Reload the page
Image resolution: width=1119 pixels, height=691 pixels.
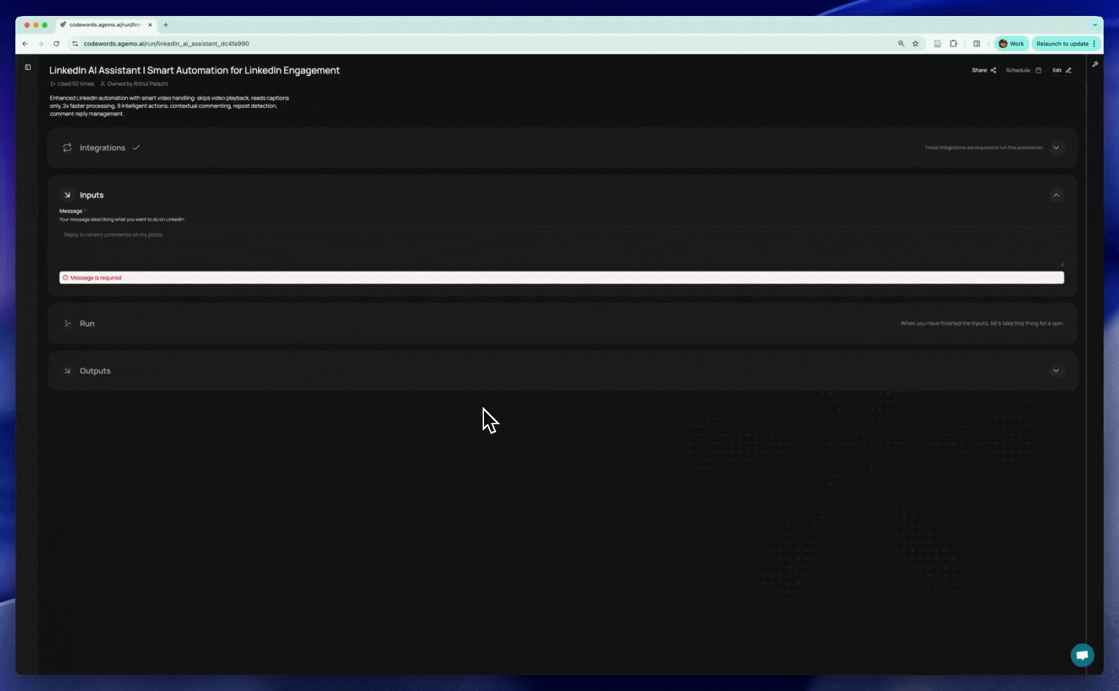tap(56, 44)
